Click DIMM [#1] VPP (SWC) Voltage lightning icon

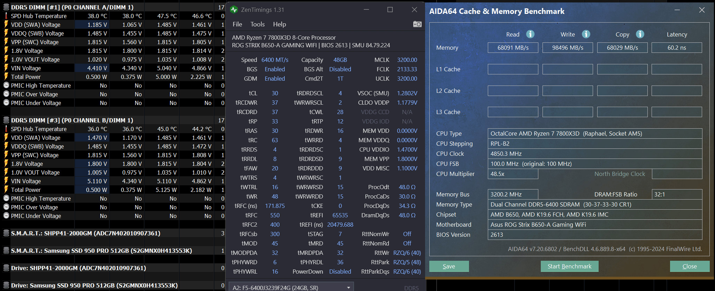coord(6,42)
